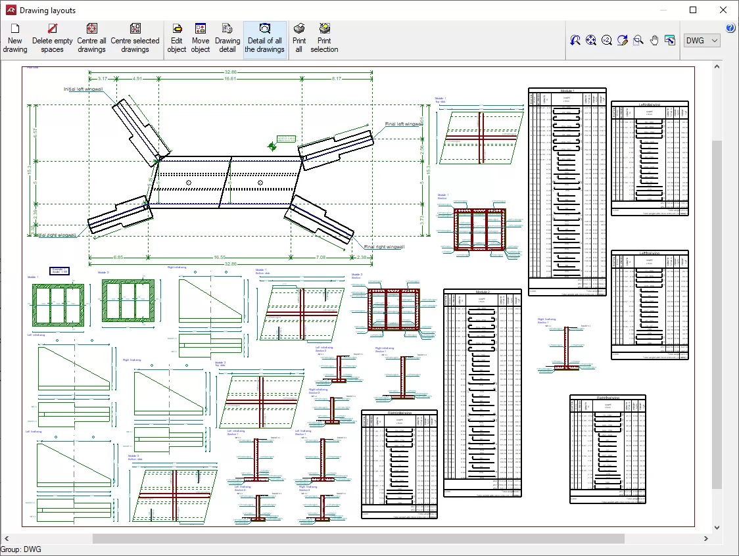Click the window-with-arrow icon beside the hand
The height and width of the screenshot is (556, 739).
tap(670, 41)
